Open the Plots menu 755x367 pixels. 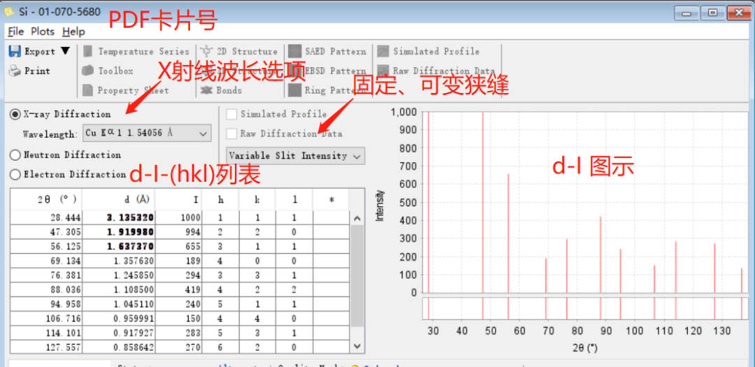click(43, 31)
